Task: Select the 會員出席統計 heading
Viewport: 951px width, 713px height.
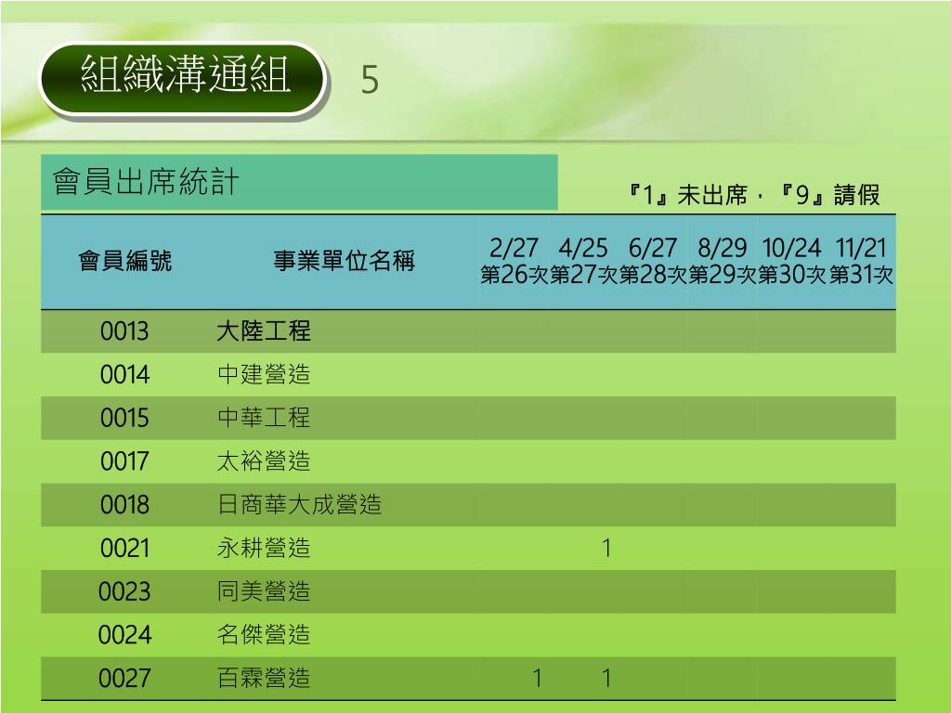Action: (146, 182)
